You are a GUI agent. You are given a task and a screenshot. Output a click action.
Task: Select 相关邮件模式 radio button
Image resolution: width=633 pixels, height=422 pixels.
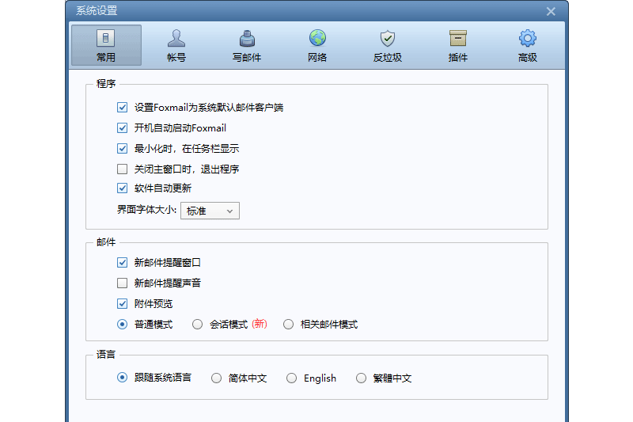(x=288, y=325)
